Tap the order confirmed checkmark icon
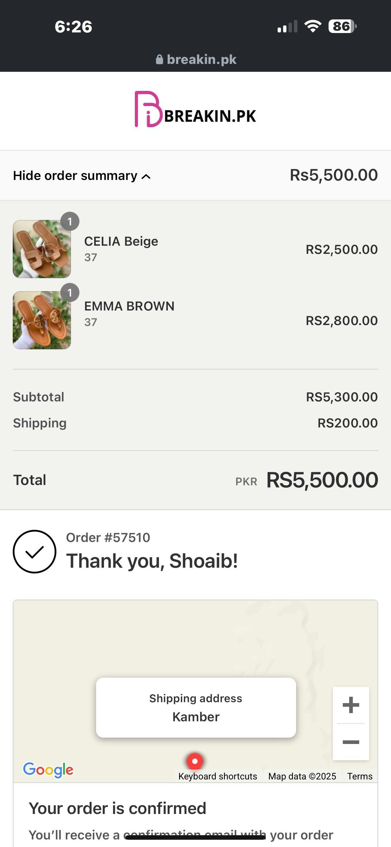This screenshot has height=847, width=391. point(35,551)
